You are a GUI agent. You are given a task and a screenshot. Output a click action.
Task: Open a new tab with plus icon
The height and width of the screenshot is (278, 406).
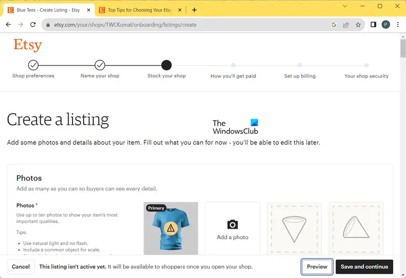pos(194,10)
